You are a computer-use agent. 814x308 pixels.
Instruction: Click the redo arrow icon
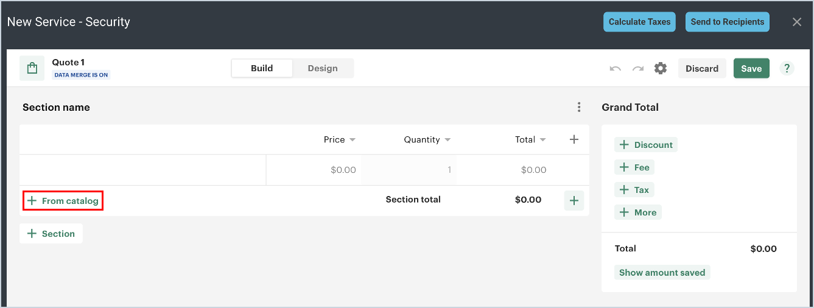pos(638,69)
